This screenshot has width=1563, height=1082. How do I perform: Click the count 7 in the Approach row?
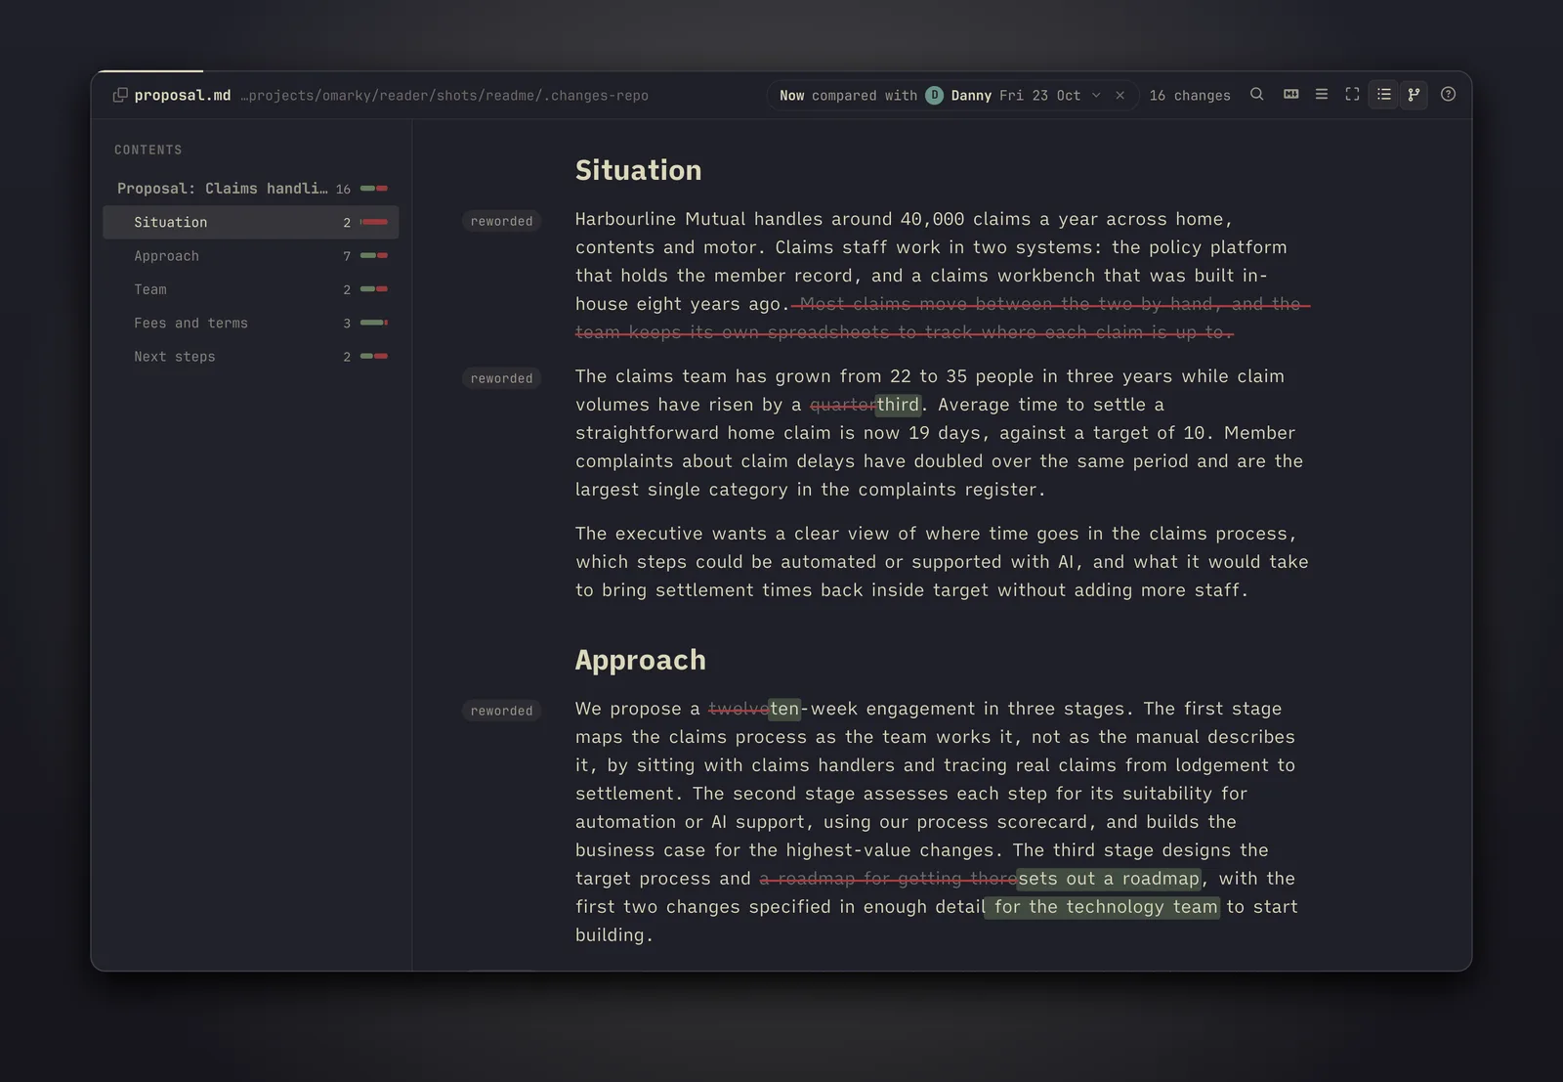click(x=347, y=256)
